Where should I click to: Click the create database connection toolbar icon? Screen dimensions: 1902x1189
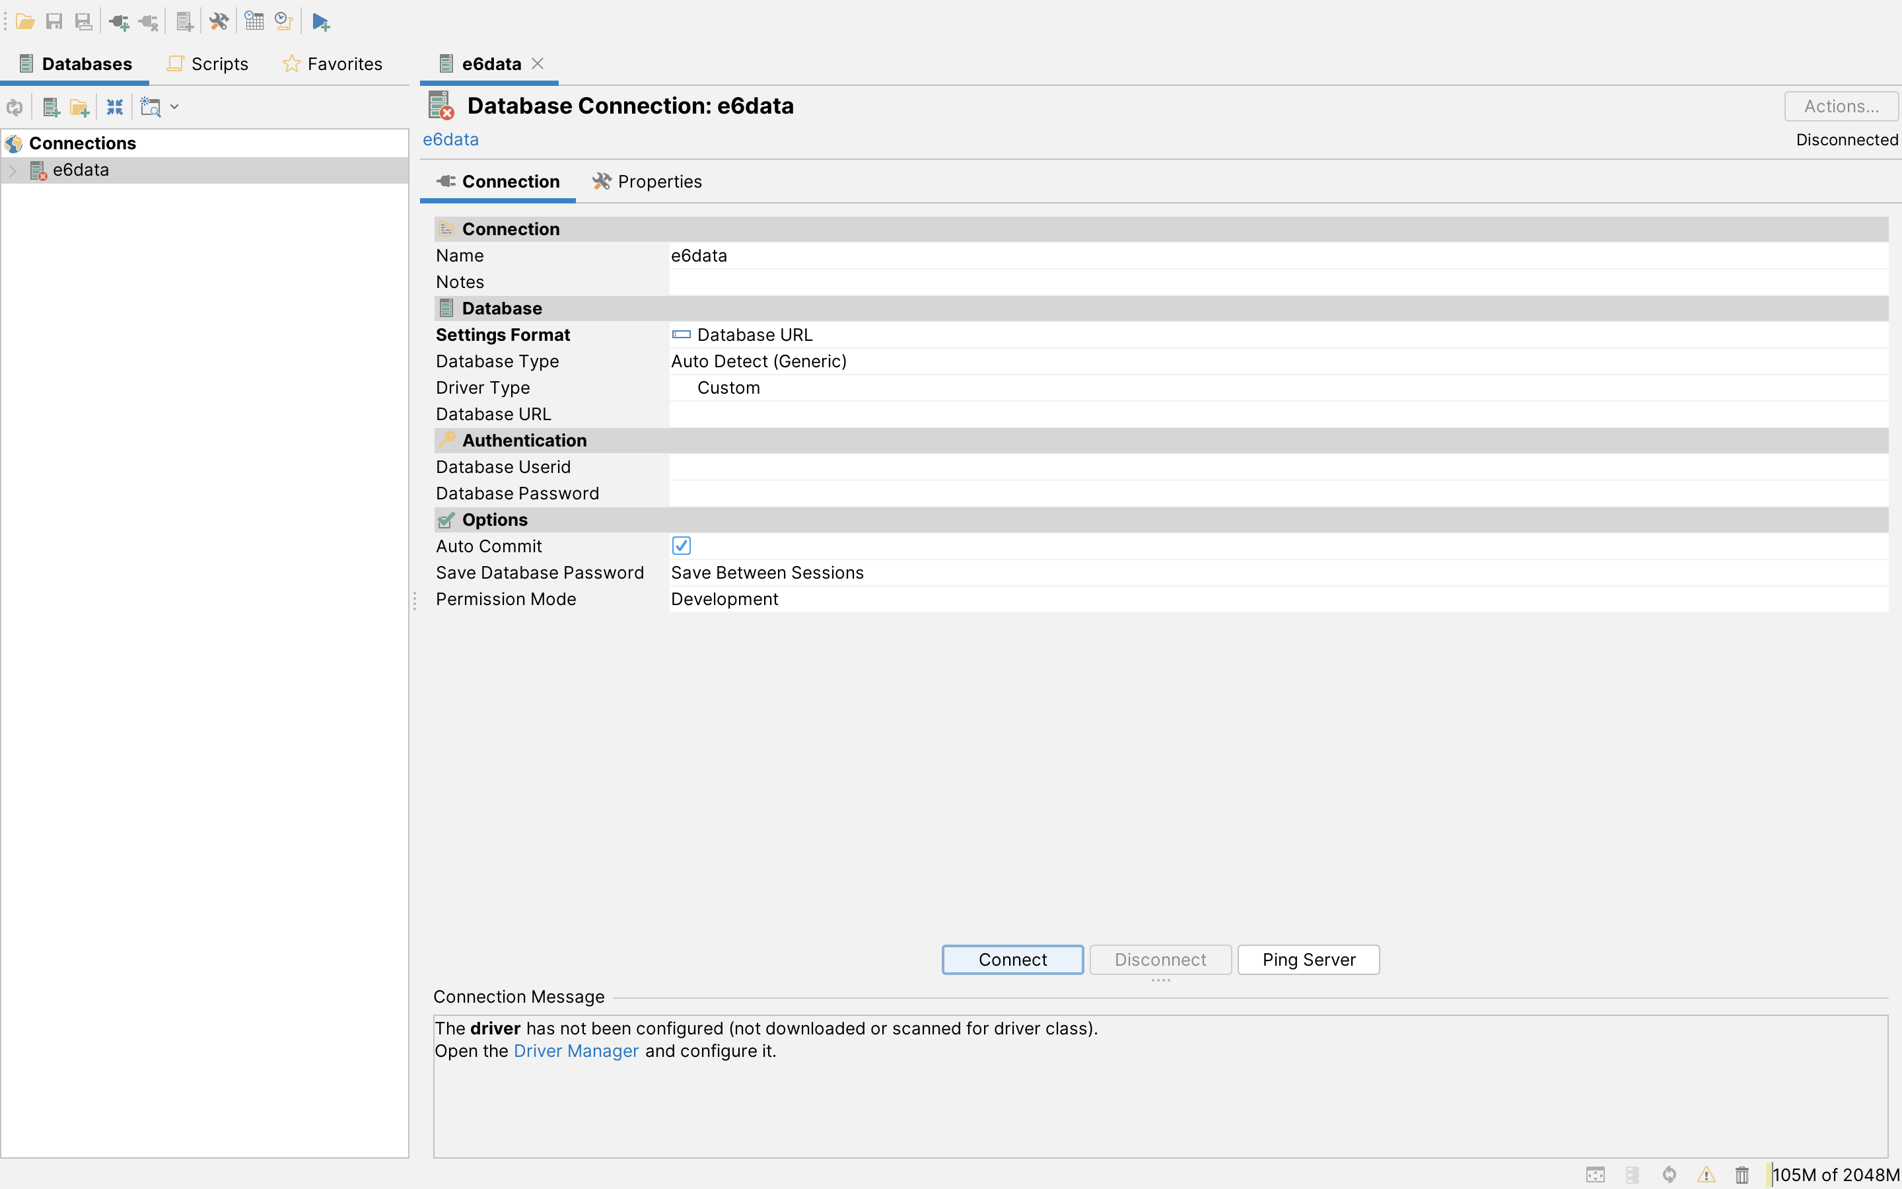(51, 107)
